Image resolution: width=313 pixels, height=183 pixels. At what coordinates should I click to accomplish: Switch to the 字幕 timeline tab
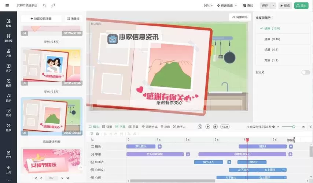(120, 127)
